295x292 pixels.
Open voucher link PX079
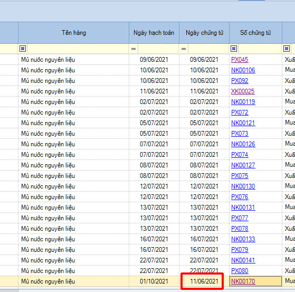coord(240,249)
